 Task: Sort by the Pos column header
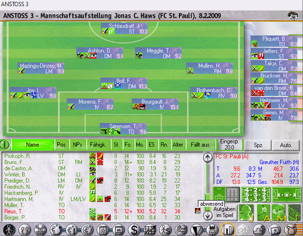(61, 145)
